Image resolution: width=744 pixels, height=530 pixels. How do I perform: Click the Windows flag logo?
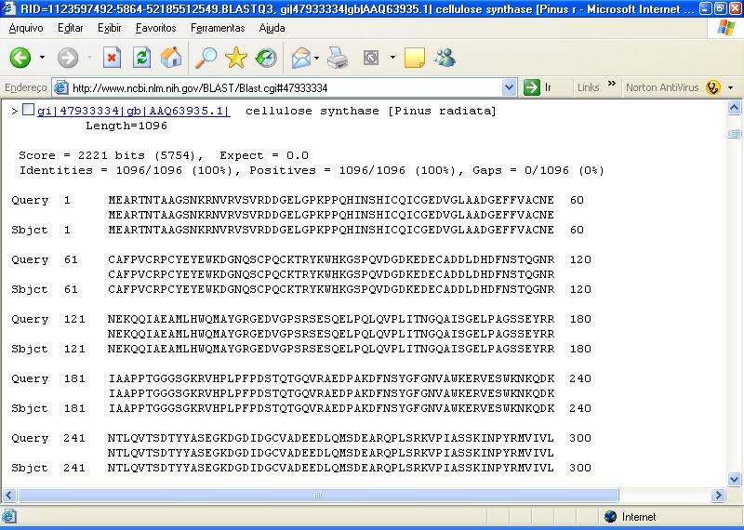point(726,28)
